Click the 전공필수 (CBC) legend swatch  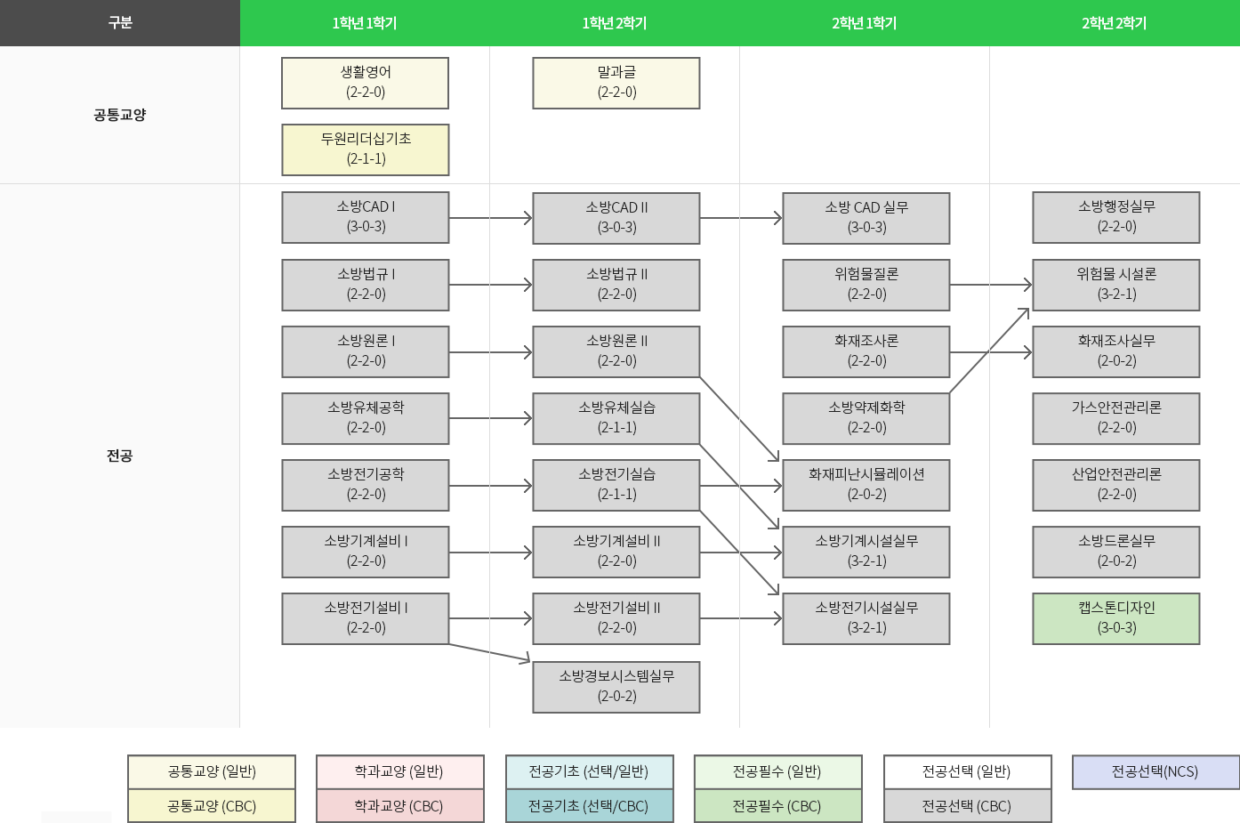[x=778, y=805]
